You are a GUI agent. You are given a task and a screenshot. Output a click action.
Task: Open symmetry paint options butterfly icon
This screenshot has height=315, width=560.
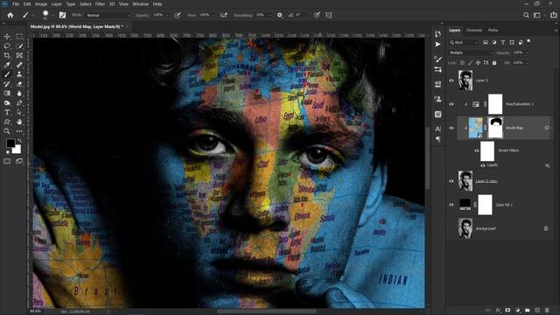coord(329,15)
